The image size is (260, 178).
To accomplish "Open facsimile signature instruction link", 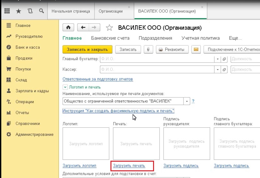I will (118, 111).
